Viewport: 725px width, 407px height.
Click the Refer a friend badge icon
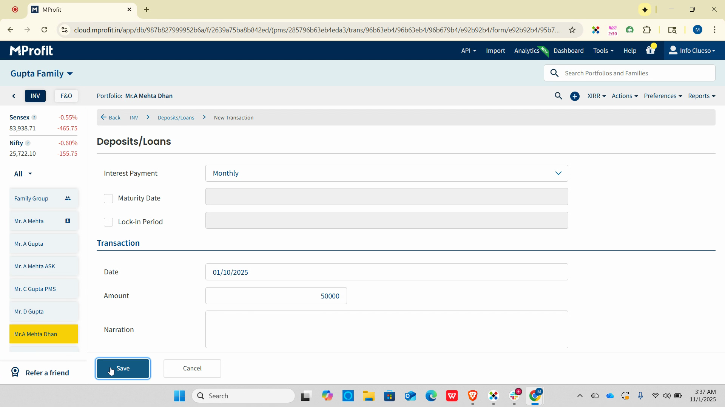click(15, 372)
